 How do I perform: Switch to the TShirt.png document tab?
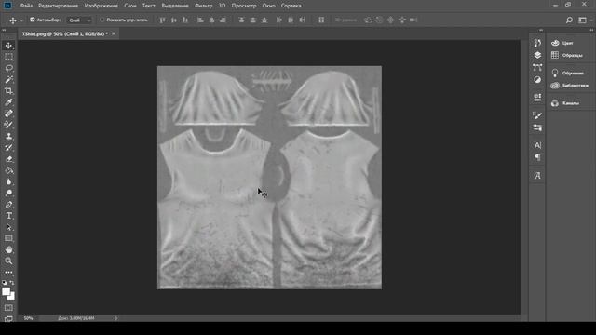(64, 33)
